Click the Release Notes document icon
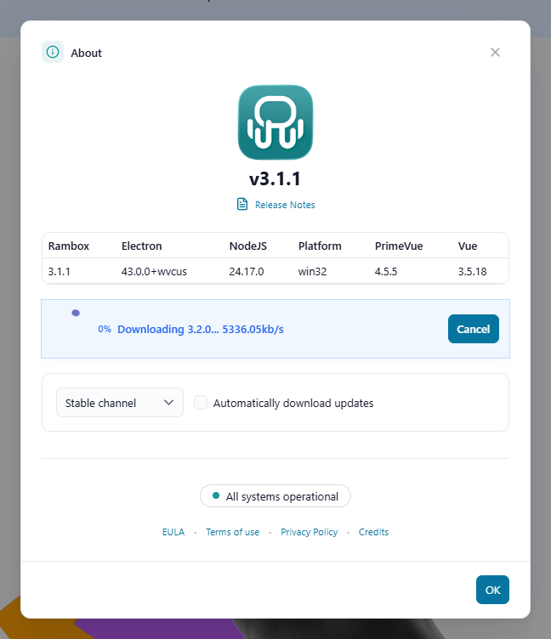 pos(242,204)
